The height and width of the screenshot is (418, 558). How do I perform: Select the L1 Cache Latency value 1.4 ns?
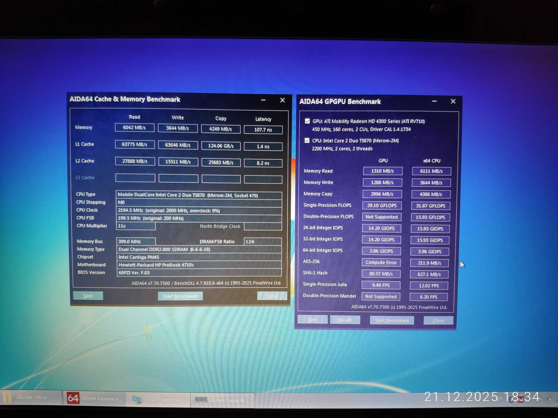(263, 146)
